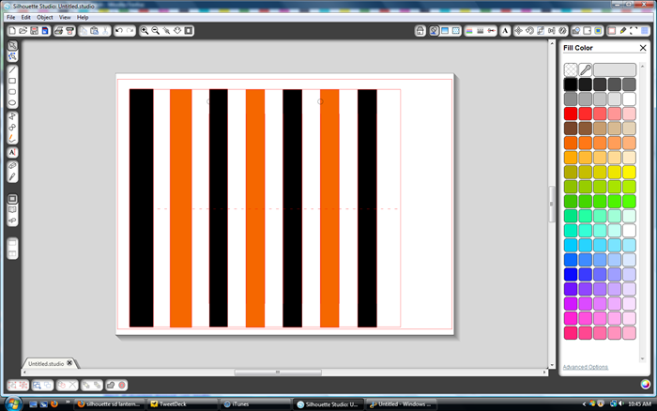Select the Rounded Rectangle tool
657x411 pixels.
click(12, 92)
